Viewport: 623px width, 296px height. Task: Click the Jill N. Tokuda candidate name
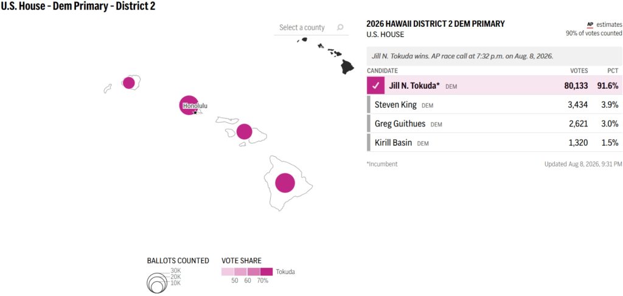click(x=414, y=85)
